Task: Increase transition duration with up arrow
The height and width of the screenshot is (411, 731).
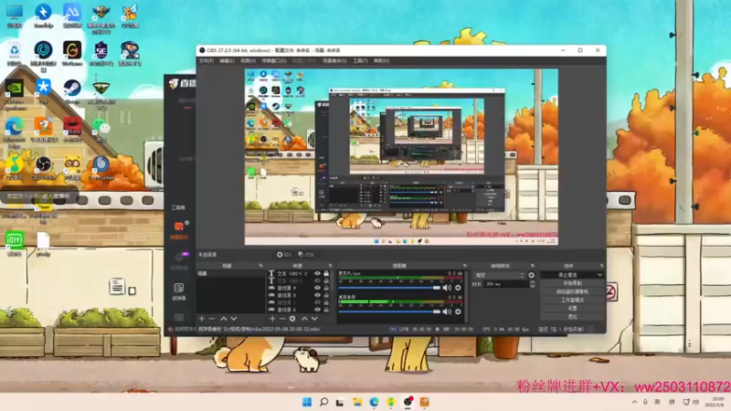Action: pyautogui.click(x=533, y=282)
